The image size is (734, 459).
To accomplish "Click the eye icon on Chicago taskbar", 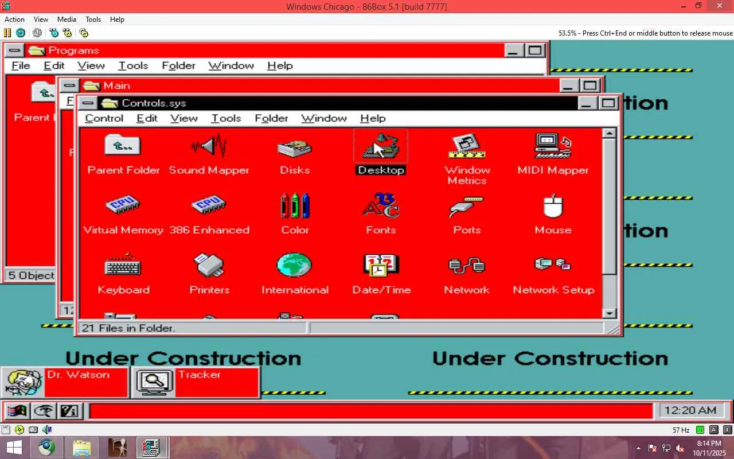I will tap(44, 411).
